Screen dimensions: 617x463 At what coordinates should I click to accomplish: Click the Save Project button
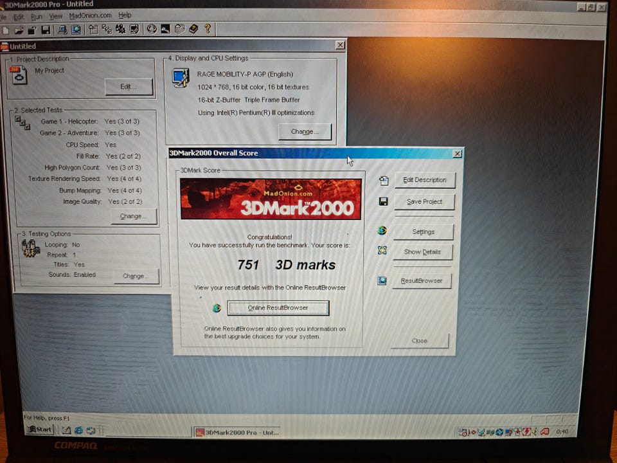pos(424,201)
